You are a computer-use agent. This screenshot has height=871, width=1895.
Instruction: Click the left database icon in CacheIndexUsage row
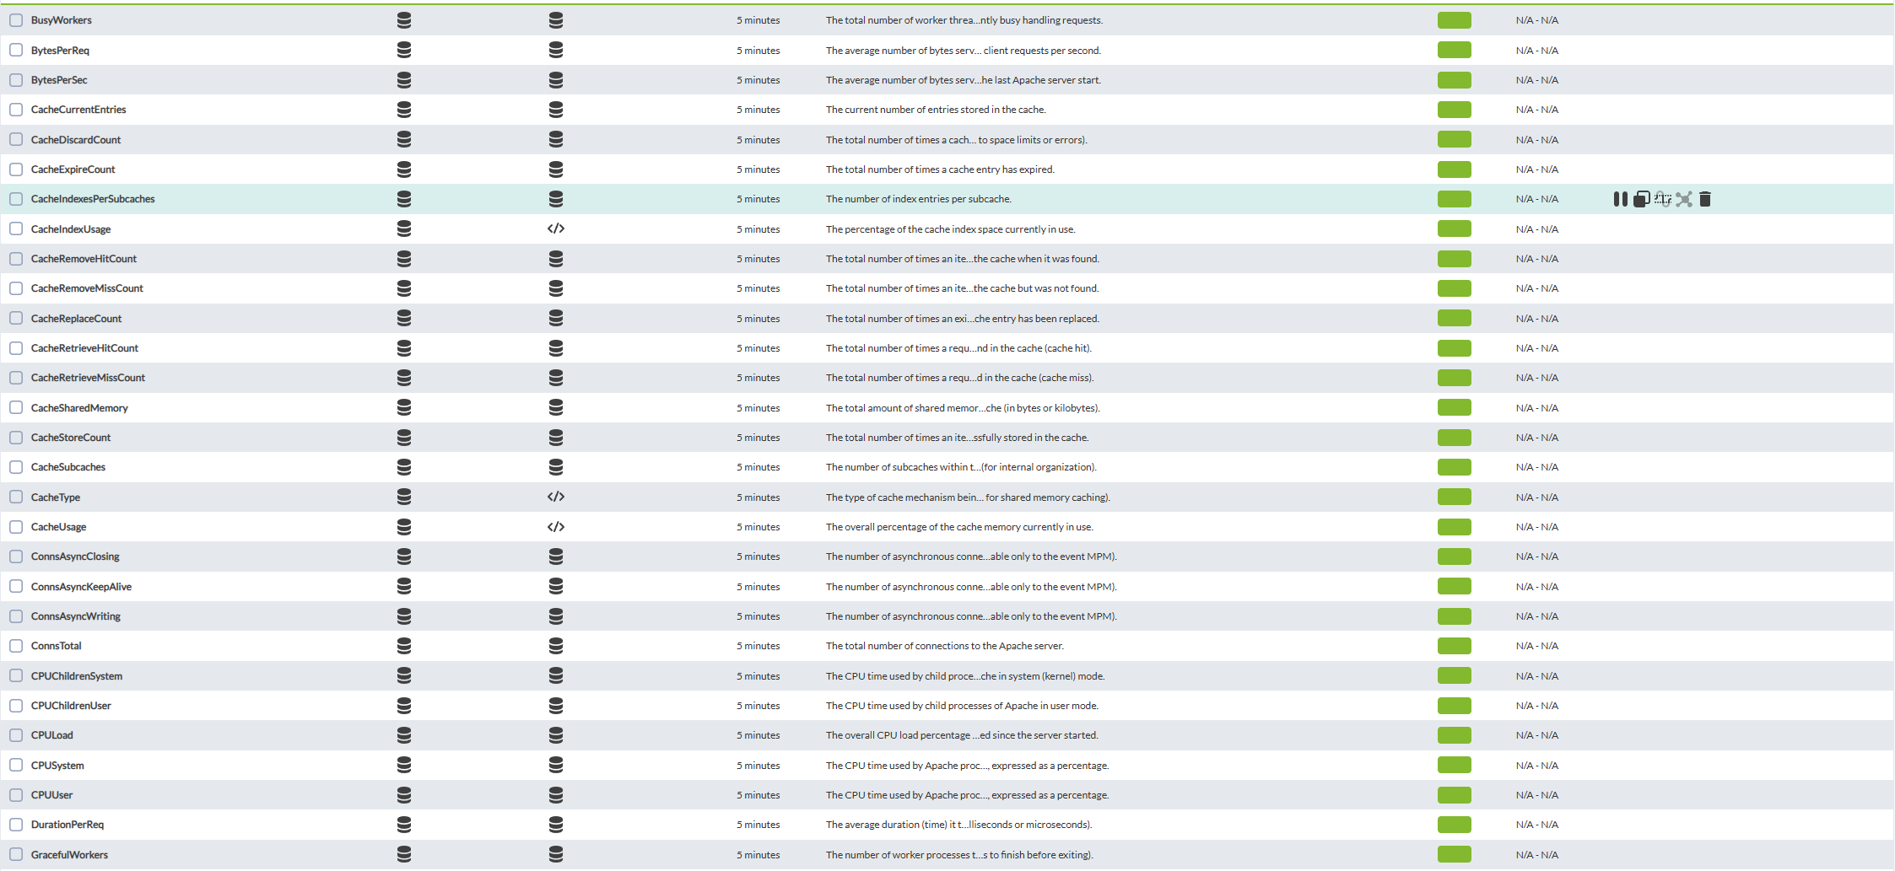click(x=404, y=229)
